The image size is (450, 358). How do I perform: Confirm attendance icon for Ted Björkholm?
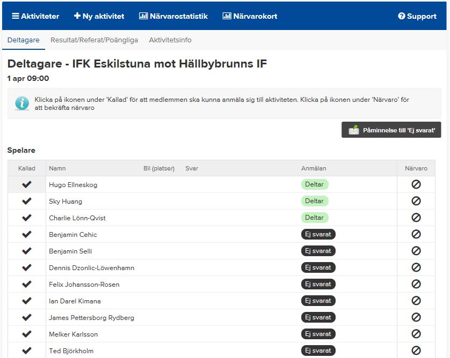point(416,350)
